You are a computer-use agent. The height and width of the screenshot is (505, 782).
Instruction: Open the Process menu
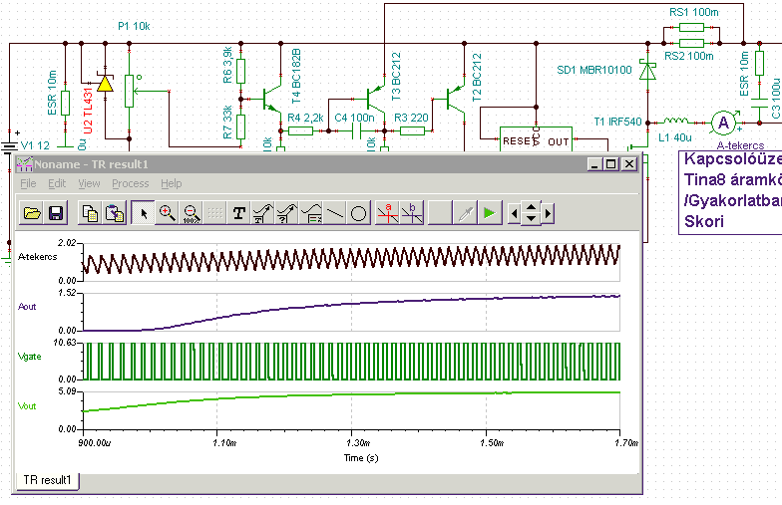click(130, 183)
